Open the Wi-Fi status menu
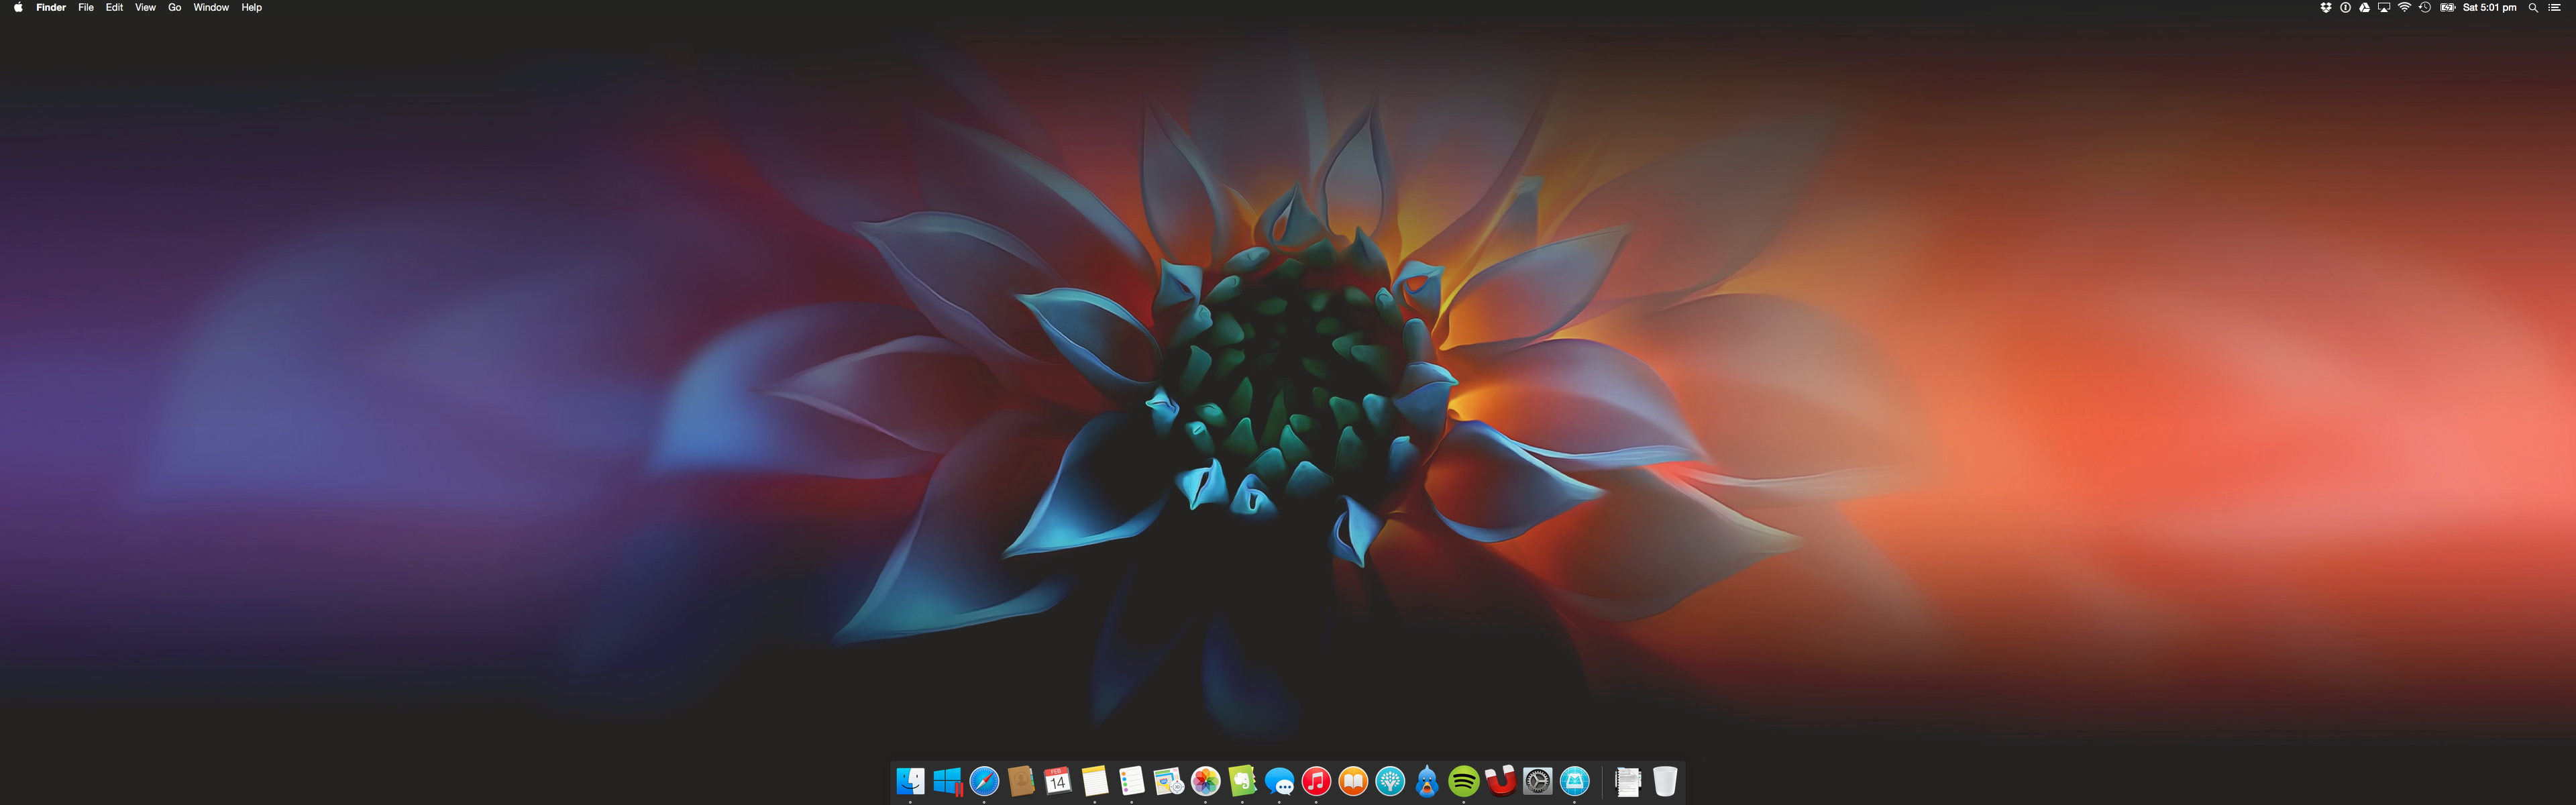Image resolution: width=2576 pixels, height=805 pixels. tap(2404, 7)
